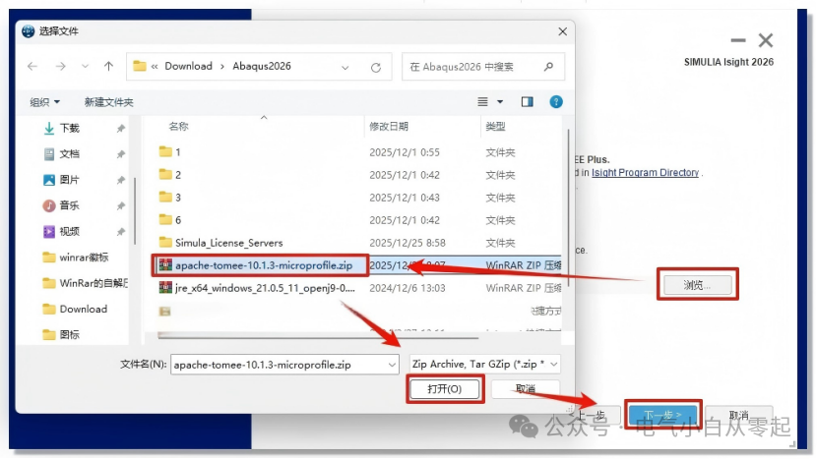Screen dimensions: 817x459
Task: Close the 选择文件 dialog
Action: [x=562, y=31]
